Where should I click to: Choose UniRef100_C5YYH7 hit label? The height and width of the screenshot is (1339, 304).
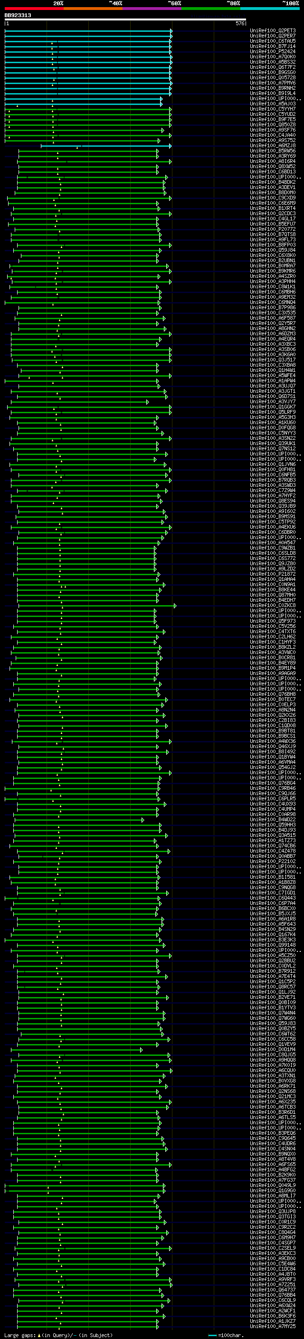point(273,109)
